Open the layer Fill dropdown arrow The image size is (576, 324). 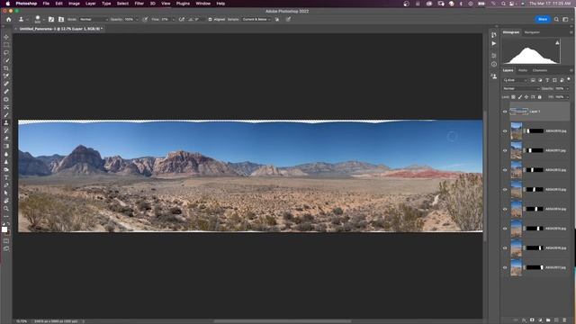tap(567, 97)
